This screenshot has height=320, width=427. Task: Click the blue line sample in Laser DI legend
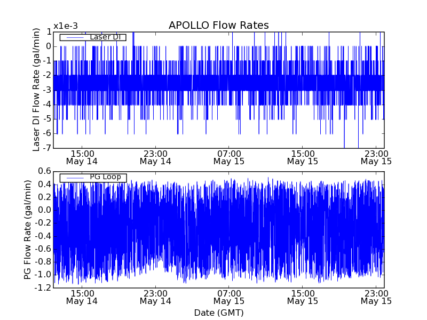(74, 37)
